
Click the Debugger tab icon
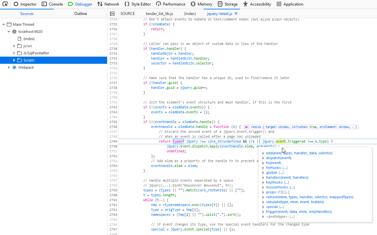[x=70, y=4]
